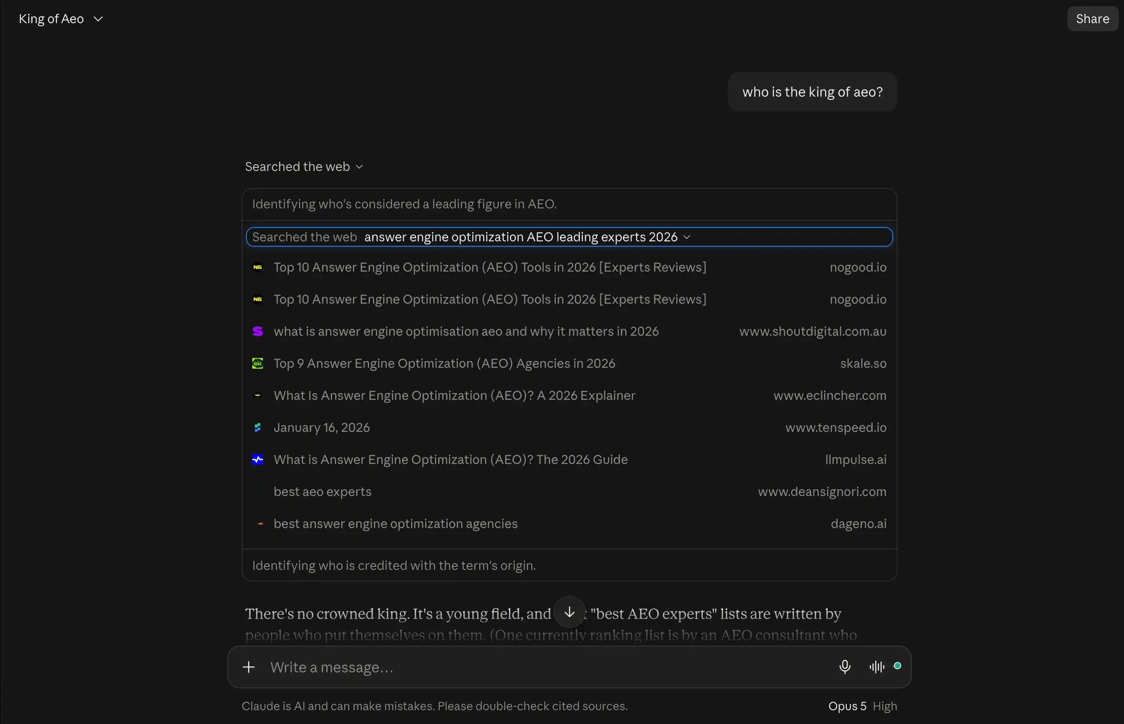Open the AEO 2026 Guide llmpulse result

[569, 460]
